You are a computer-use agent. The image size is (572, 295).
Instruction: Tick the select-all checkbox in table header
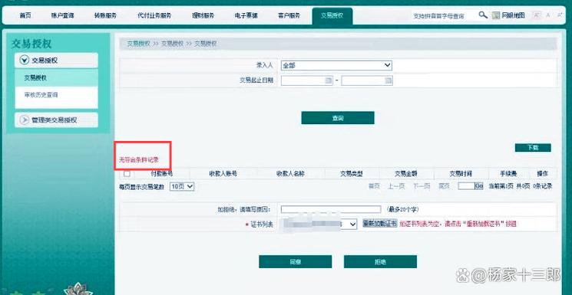click(127, 174)
